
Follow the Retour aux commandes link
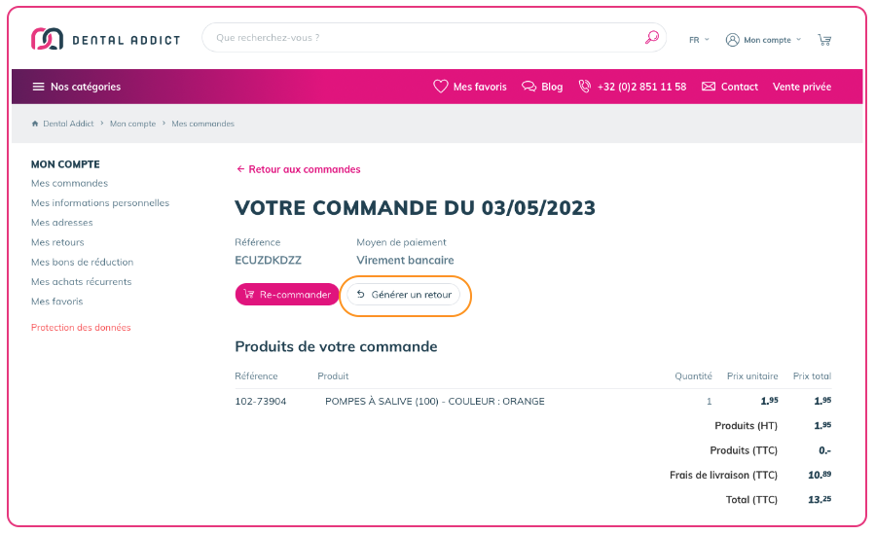pyautogui.click(x=299, y=169)
